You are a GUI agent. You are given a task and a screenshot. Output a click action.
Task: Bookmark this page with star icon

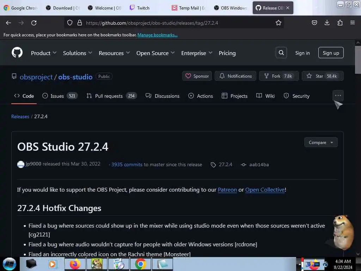pyautogui.click(x=279, y=23)
